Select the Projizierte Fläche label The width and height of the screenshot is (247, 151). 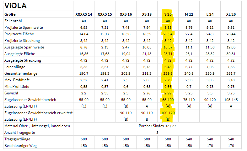pos(19,34)
